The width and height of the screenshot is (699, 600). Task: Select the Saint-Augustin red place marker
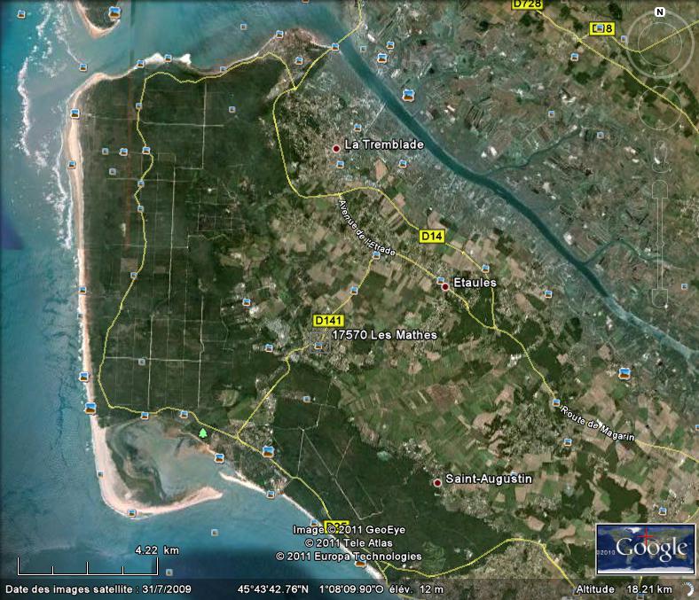point(436,482)
